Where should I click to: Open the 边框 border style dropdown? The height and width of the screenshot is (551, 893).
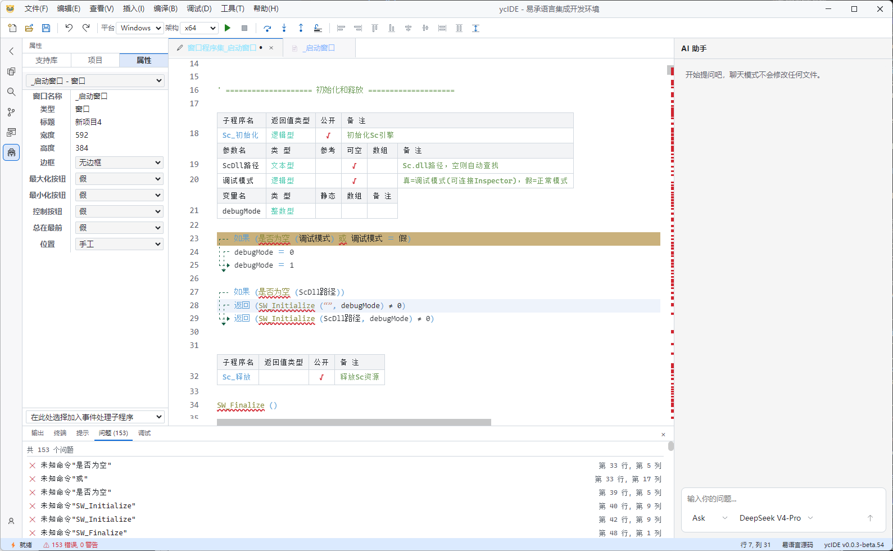(119, 162)
